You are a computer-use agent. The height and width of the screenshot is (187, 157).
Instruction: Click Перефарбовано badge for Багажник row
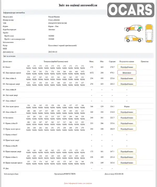[127, 118]
